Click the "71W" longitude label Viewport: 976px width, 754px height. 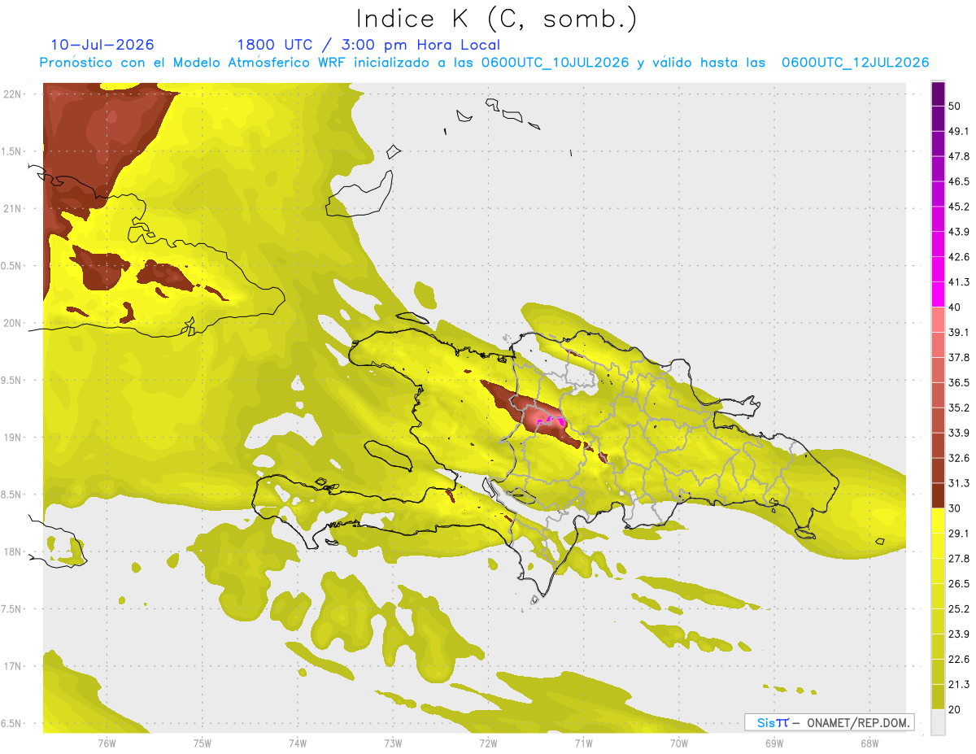point(583,743)
